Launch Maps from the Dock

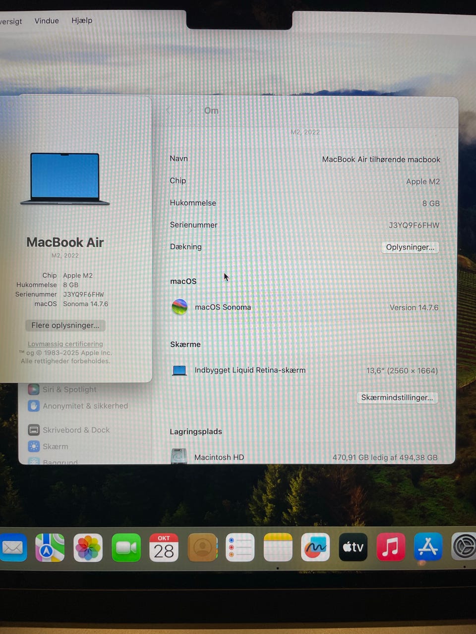(50, 547)
